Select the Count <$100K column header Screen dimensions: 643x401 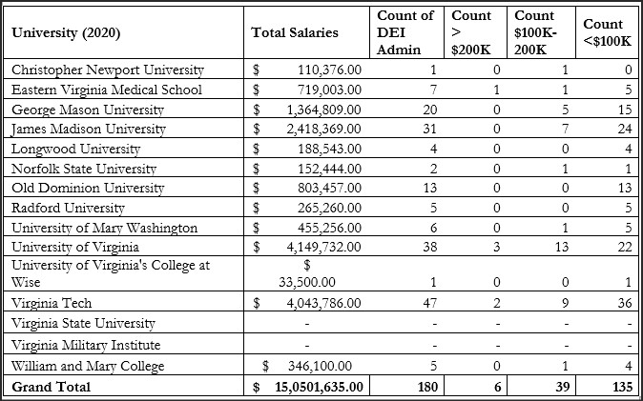point(602,32)
